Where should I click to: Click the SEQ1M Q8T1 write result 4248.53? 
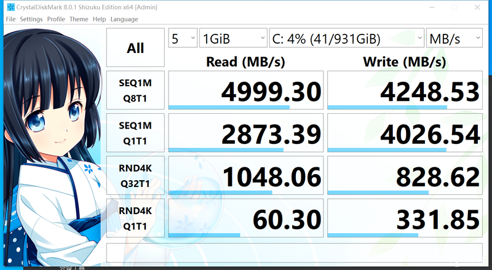[x=405, y=90]
